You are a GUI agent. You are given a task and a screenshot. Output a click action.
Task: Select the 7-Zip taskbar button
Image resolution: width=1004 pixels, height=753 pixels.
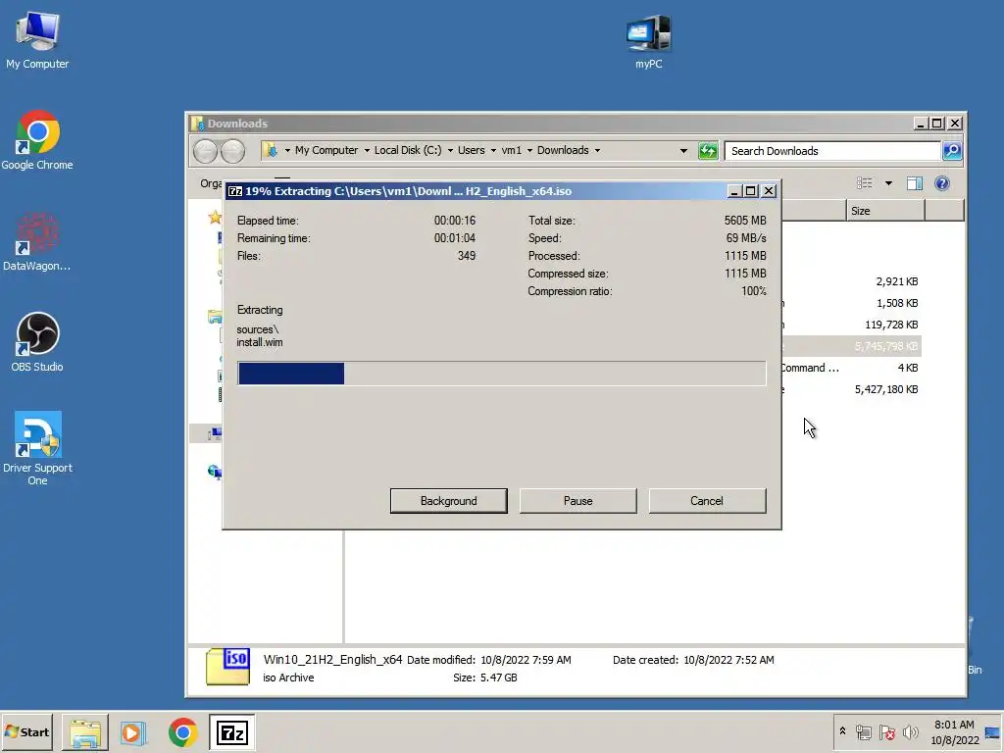click(x=231, y=732)
